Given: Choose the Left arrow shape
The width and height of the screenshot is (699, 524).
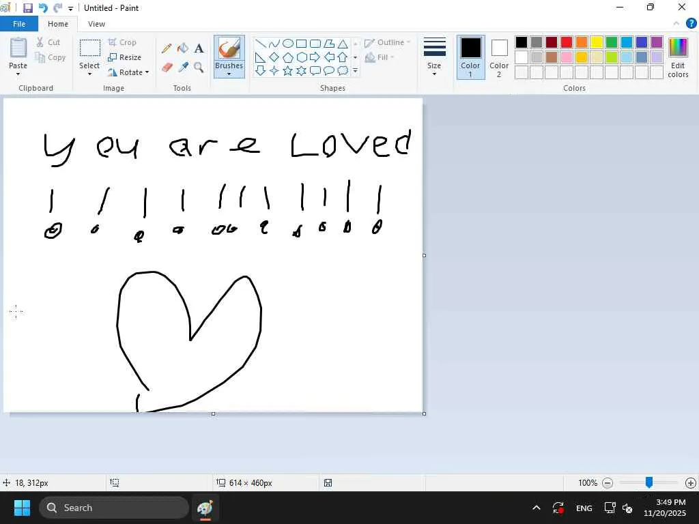Looking at the screenshot, I should pyautogui.click(x=329, y=57).
